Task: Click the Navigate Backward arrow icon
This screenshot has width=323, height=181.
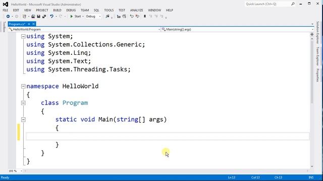Action: [x=8, y=17]
